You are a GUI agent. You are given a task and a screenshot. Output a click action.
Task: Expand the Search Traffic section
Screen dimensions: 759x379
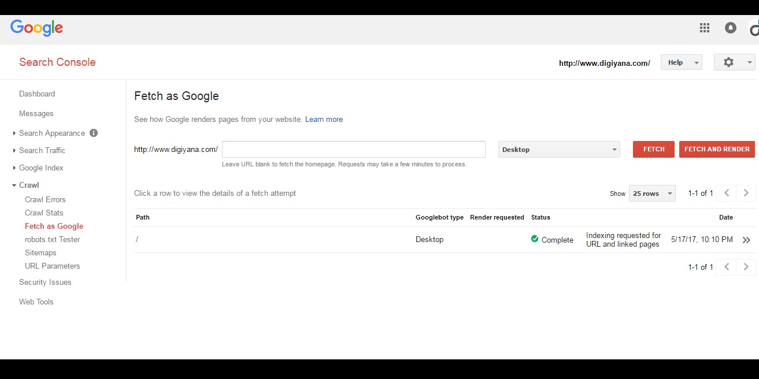(x=14, y=151)
